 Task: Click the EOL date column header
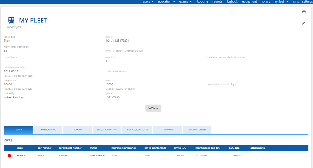234,148
